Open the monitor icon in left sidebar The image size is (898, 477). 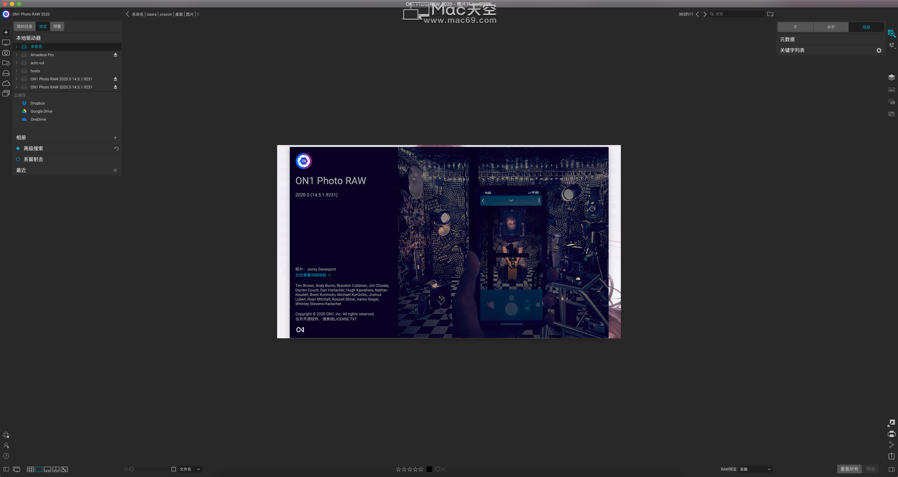[x=6, y=43]
